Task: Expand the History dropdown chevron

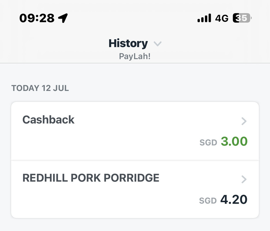Action: 158,44
